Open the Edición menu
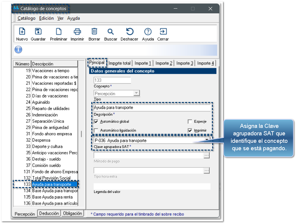Viewport: 297px width, 224px height. click(46, 18)
